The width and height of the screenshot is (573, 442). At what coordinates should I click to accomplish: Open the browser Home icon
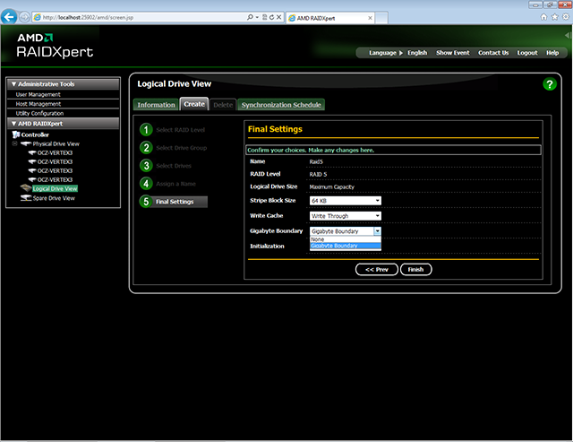543,17
